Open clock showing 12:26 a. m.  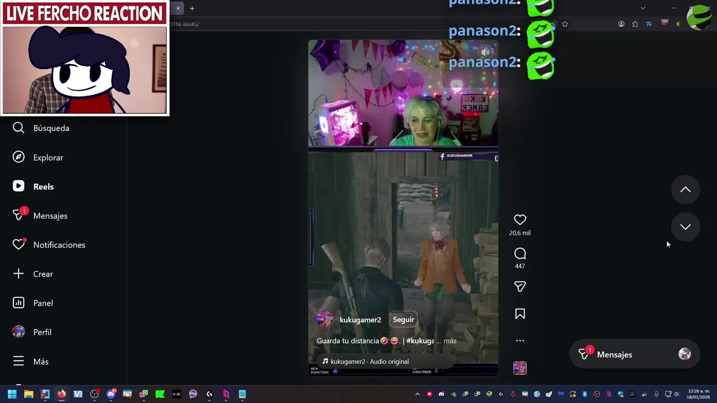pos(699,394)
